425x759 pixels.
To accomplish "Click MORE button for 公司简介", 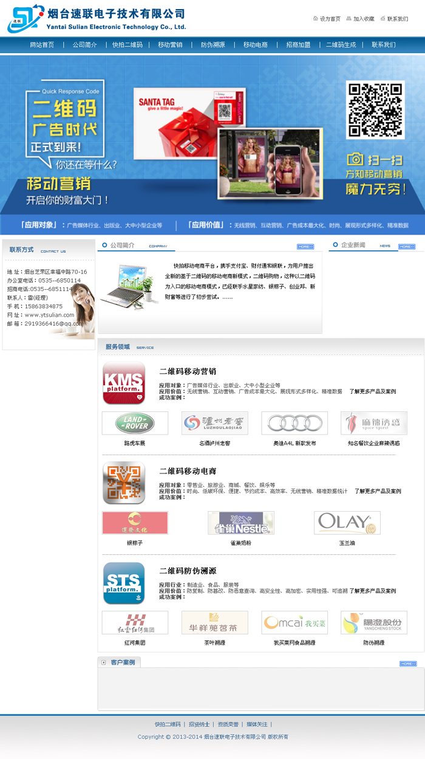I will [305, 247].
